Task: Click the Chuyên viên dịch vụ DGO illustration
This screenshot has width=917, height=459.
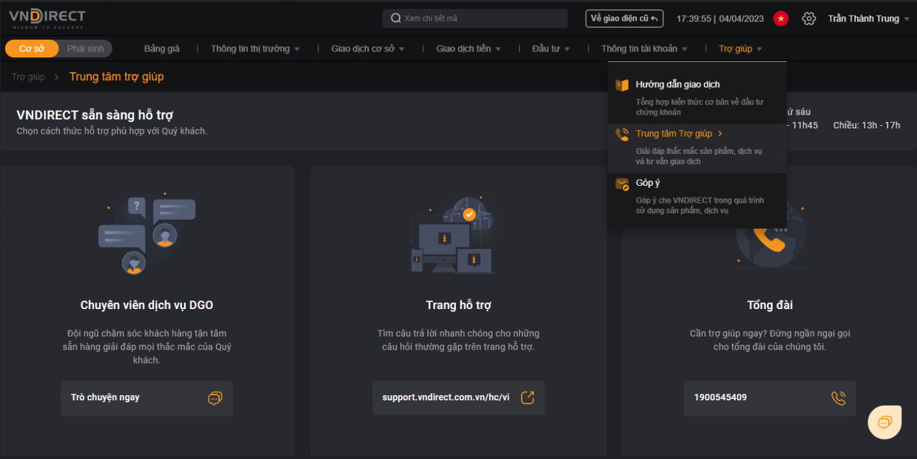Action: [147, 233]
